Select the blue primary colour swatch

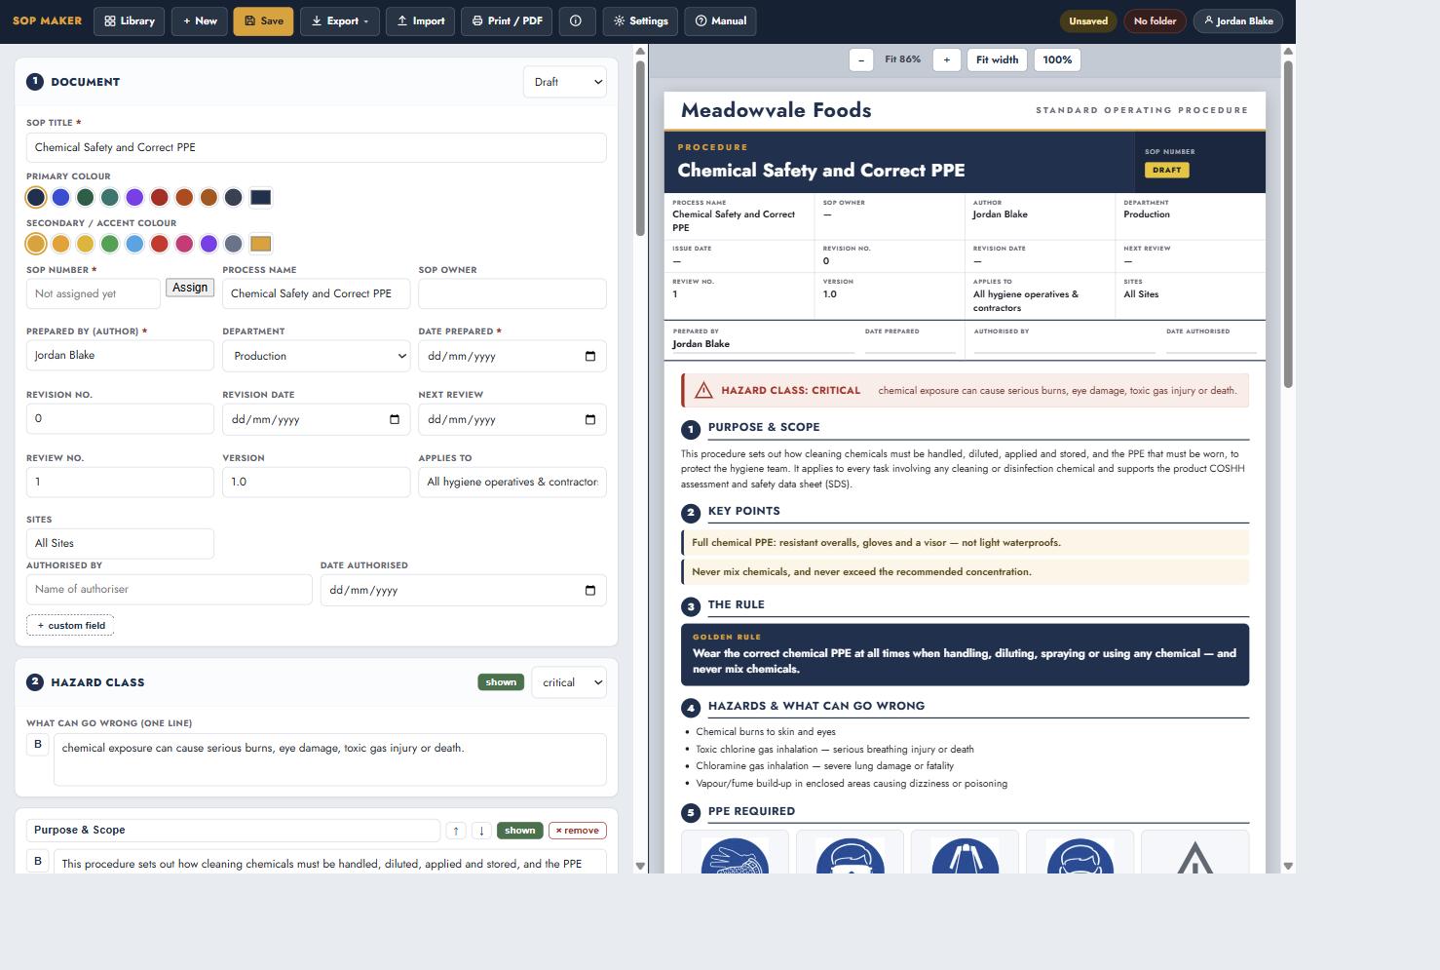point(60,197)
